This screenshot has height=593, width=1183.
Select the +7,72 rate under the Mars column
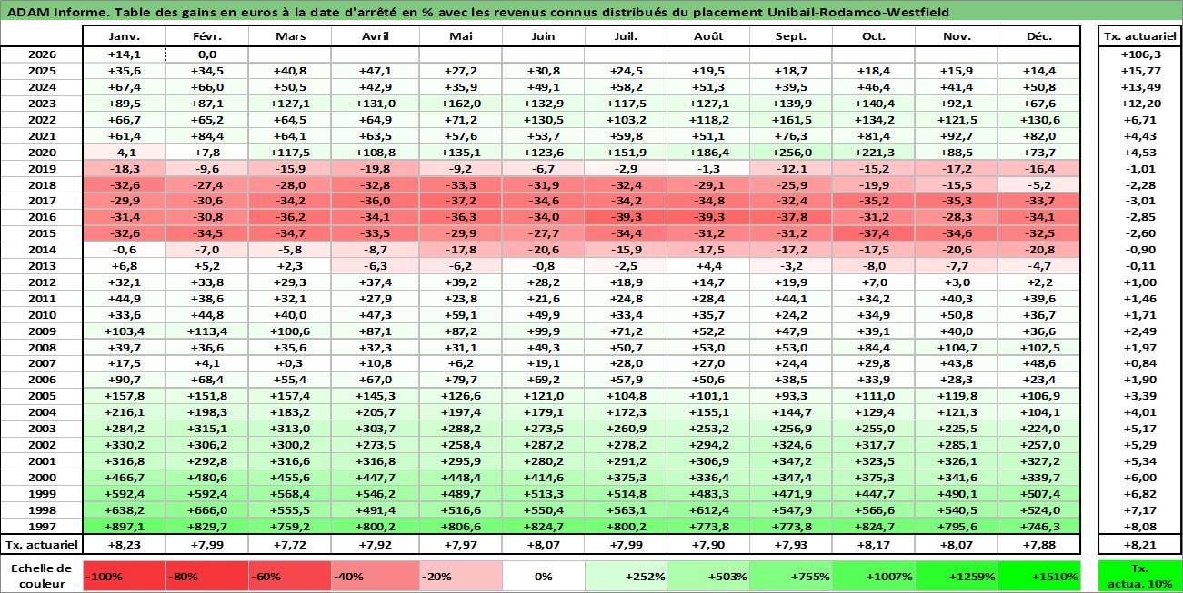click(x=289, y=545)
